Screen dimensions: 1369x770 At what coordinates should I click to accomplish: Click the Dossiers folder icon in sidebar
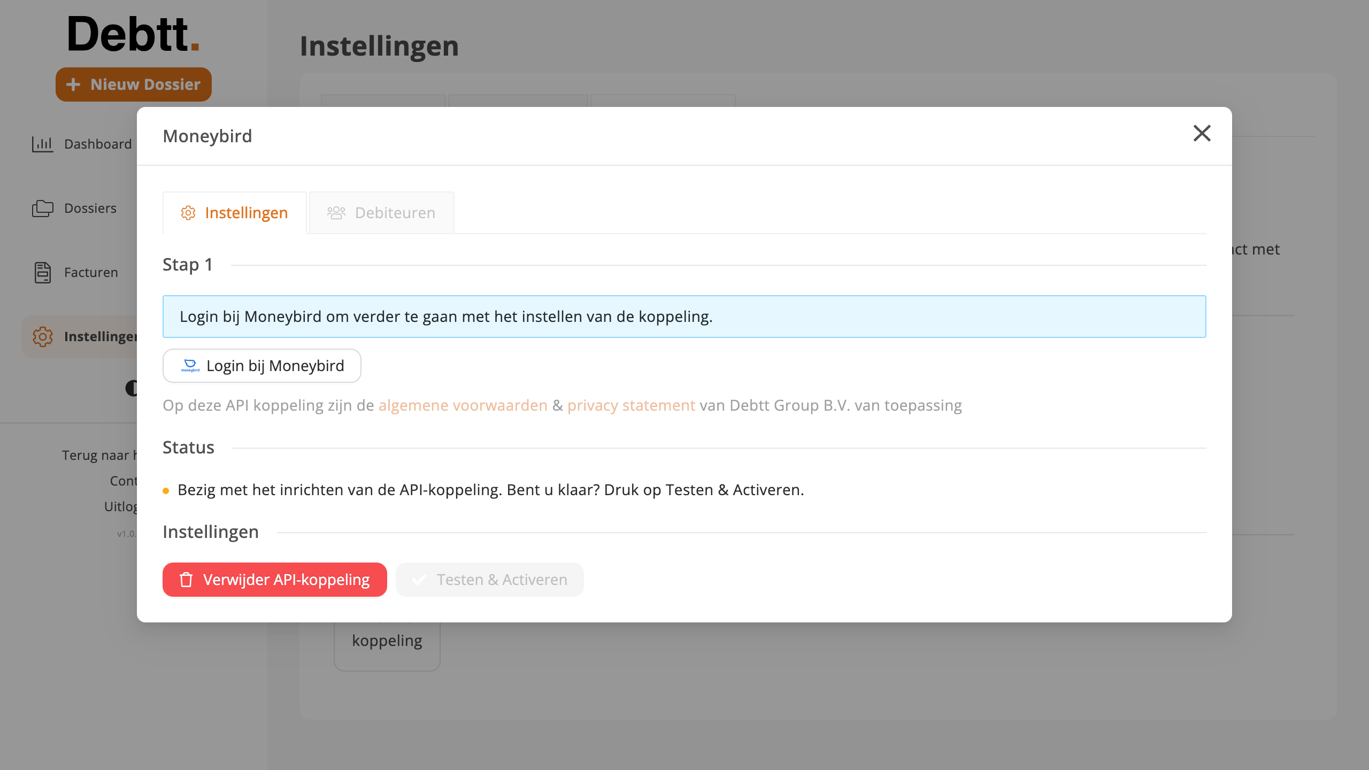click(x=42, y=208)
